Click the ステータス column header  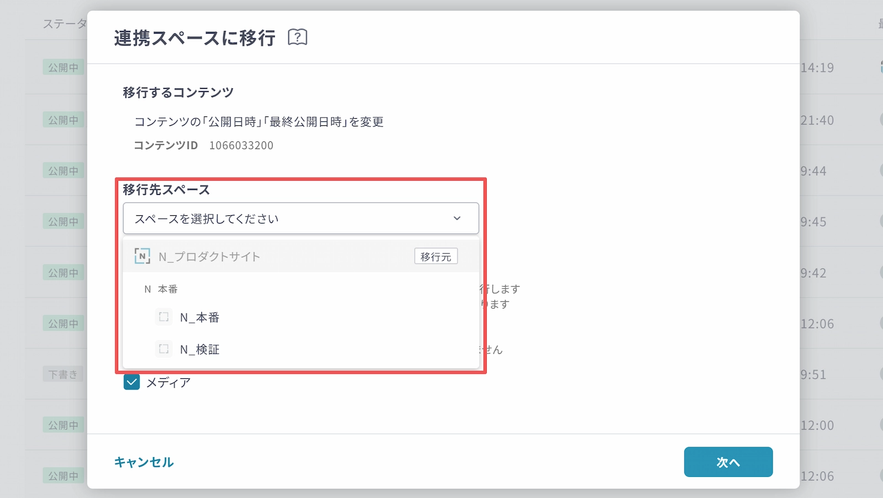[65, 24]
